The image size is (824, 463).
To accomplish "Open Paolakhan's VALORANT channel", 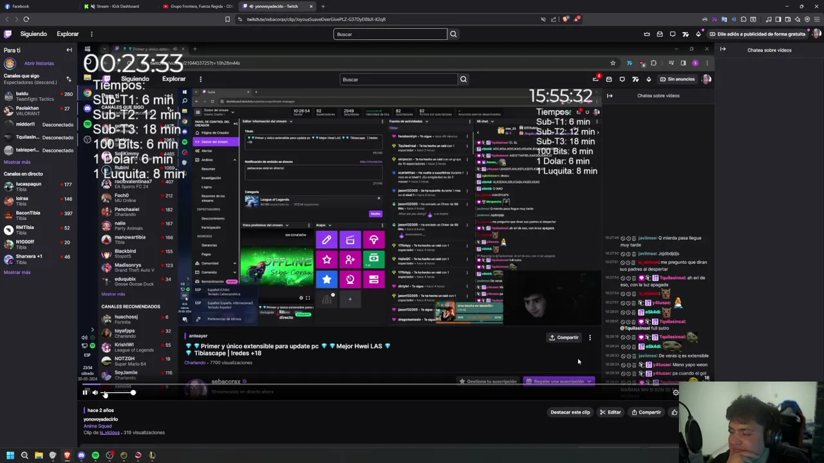I will coord(39,111).
